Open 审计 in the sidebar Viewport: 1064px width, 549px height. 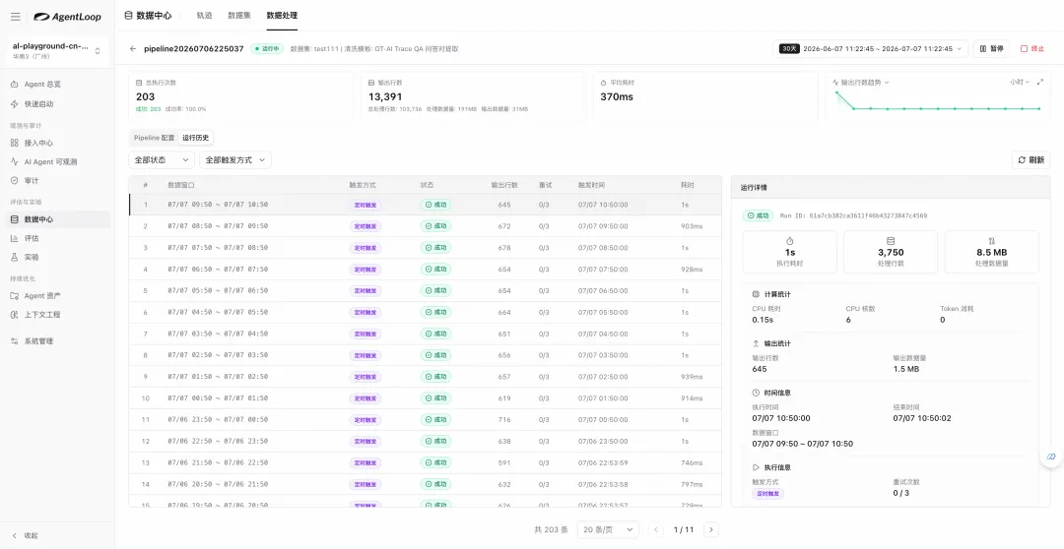click(58, 181)
